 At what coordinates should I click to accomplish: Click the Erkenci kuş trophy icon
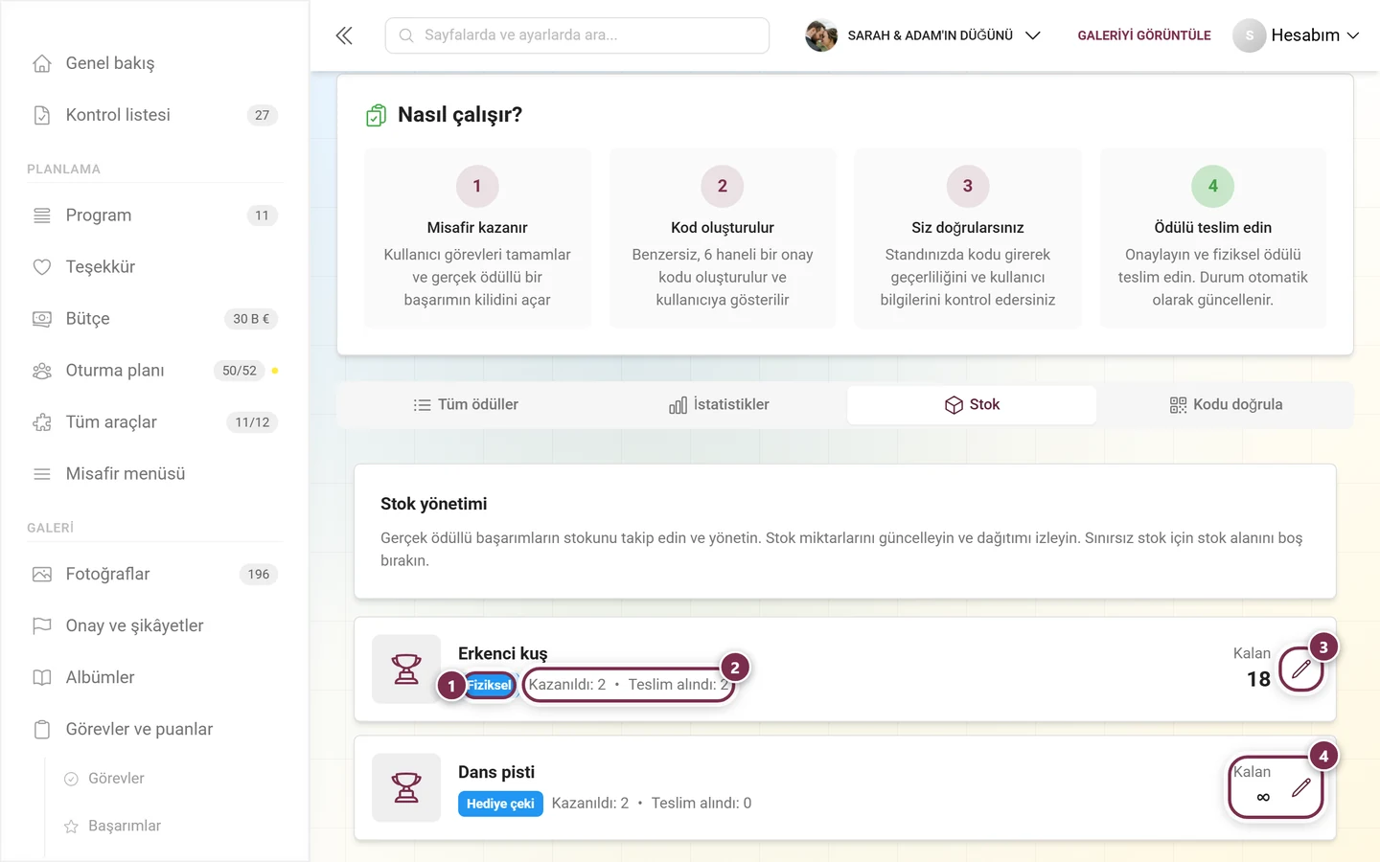[x=406, y=669]
